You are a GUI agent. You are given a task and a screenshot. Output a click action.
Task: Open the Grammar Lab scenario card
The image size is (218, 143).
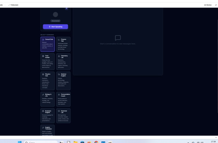tap(63, 116)
